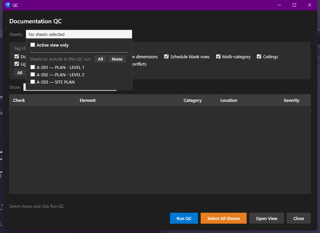Check sheet A-202 — PLAN - LEVEL 2
Viewport: 320px width, 233px height.
point(33,75)
